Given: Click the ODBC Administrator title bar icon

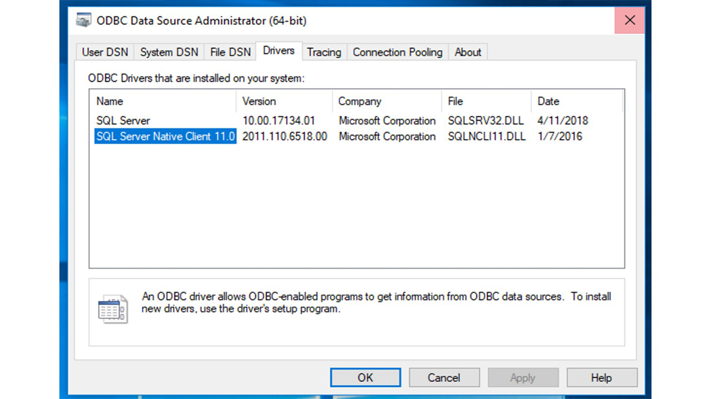Looking at the screenshot, I should 84,21.
